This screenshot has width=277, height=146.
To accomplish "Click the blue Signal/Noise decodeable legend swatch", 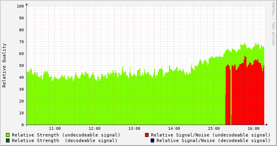I will (152, 140).
